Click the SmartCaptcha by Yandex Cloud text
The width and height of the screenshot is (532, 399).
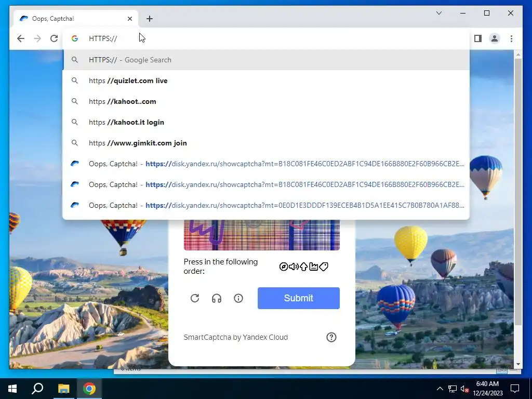click(235, 337)
